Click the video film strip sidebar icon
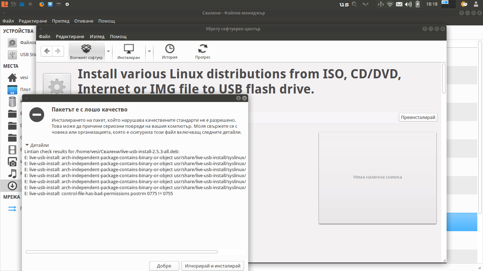 coord(12,150)
